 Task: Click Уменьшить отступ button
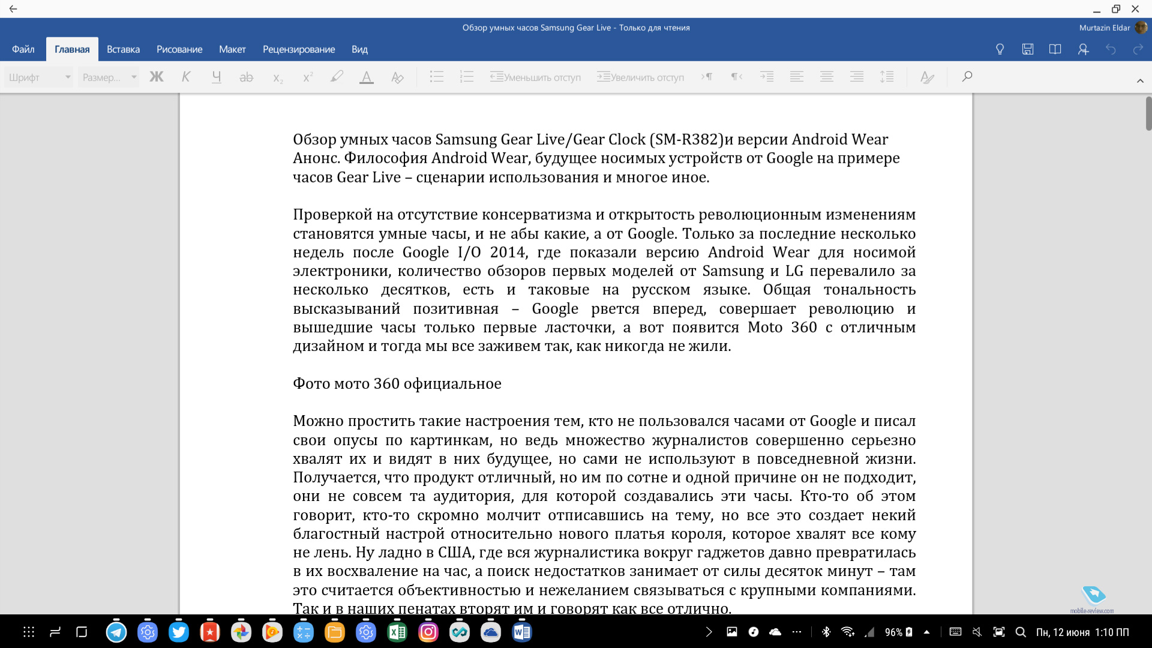[x=535, y=77]
